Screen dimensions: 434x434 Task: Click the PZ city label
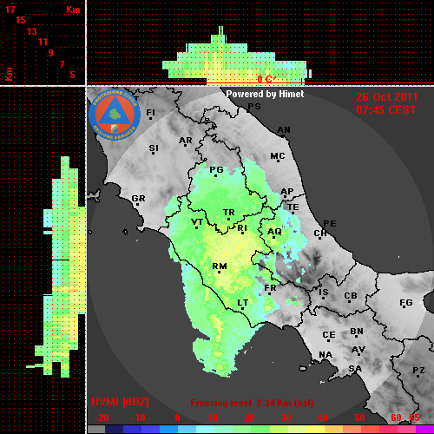(418, 370)
